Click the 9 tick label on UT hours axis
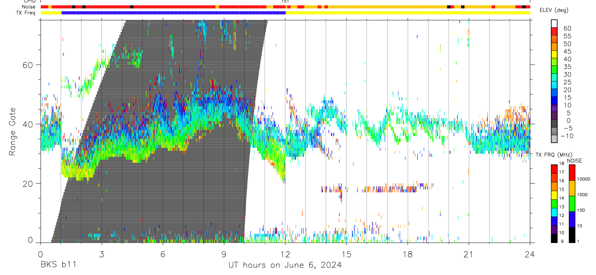 (224, 254)
